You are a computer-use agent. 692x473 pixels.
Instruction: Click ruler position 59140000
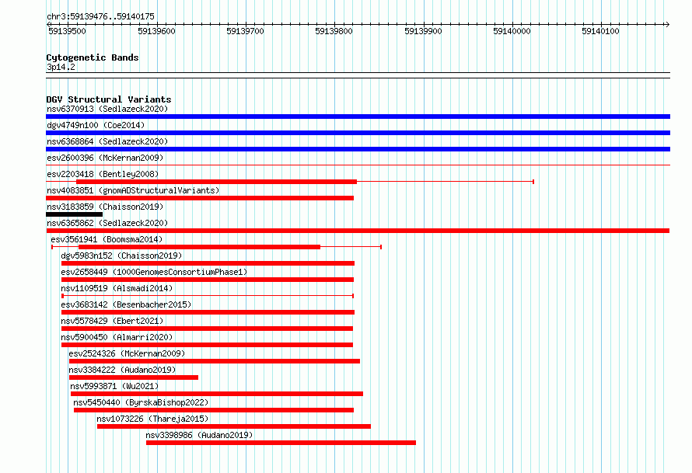(x=512, y=31)
